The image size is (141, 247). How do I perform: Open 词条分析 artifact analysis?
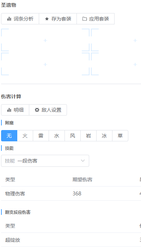point(20,19)
